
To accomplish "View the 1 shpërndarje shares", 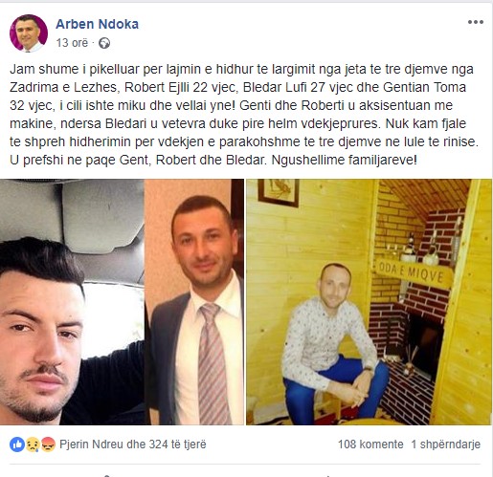I will point(446,444).
